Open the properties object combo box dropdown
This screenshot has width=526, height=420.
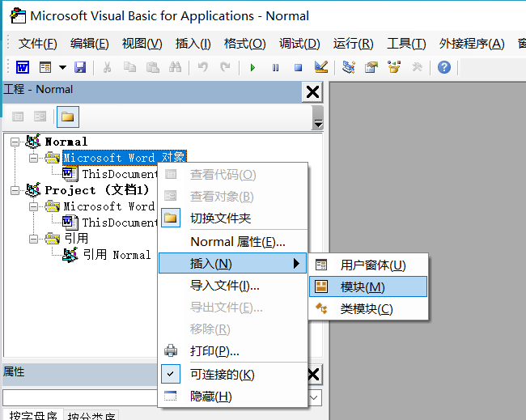click(314, 398)
